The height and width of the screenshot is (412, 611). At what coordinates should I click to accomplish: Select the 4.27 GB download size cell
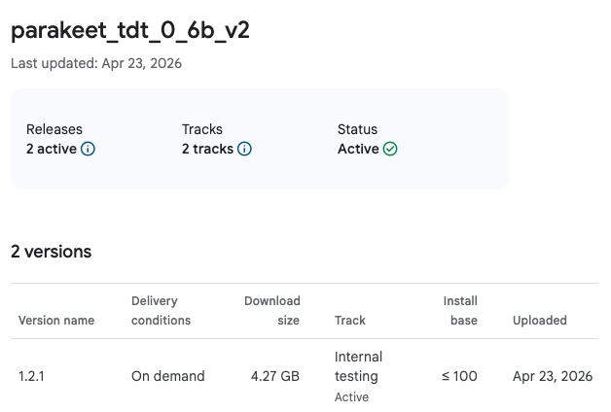coord(275,376)
